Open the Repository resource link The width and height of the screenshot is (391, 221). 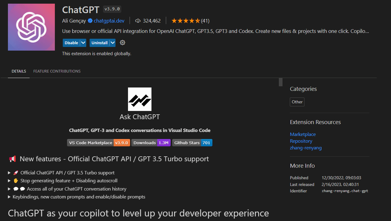pyautogui.click(x=301, y=141)
